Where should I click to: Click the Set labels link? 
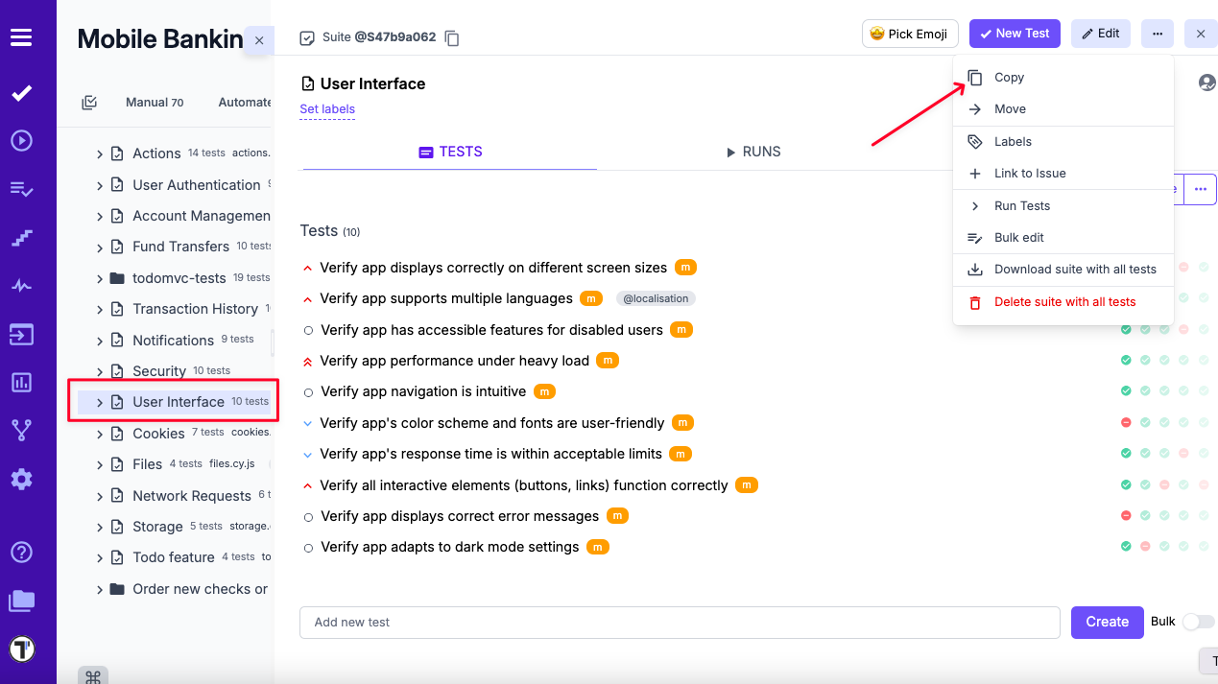[327, 109]
